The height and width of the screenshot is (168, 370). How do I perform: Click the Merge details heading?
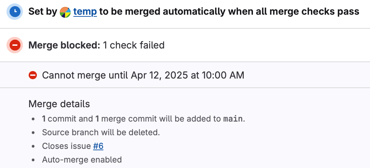pos(59,104)
